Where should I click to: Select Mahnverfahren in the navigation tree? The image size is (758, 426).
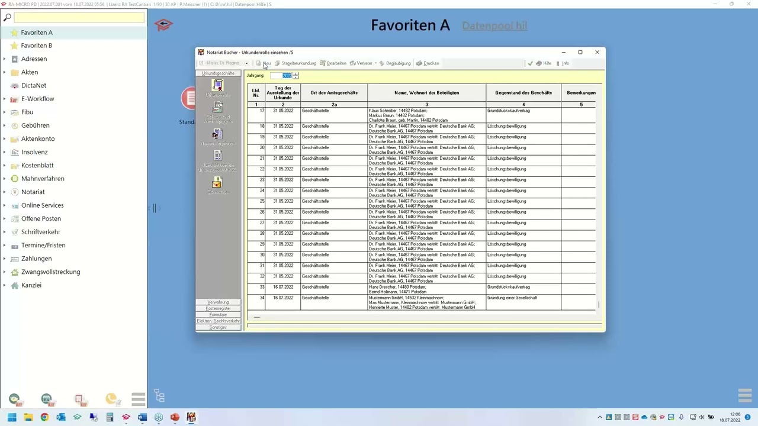(43, 179)
